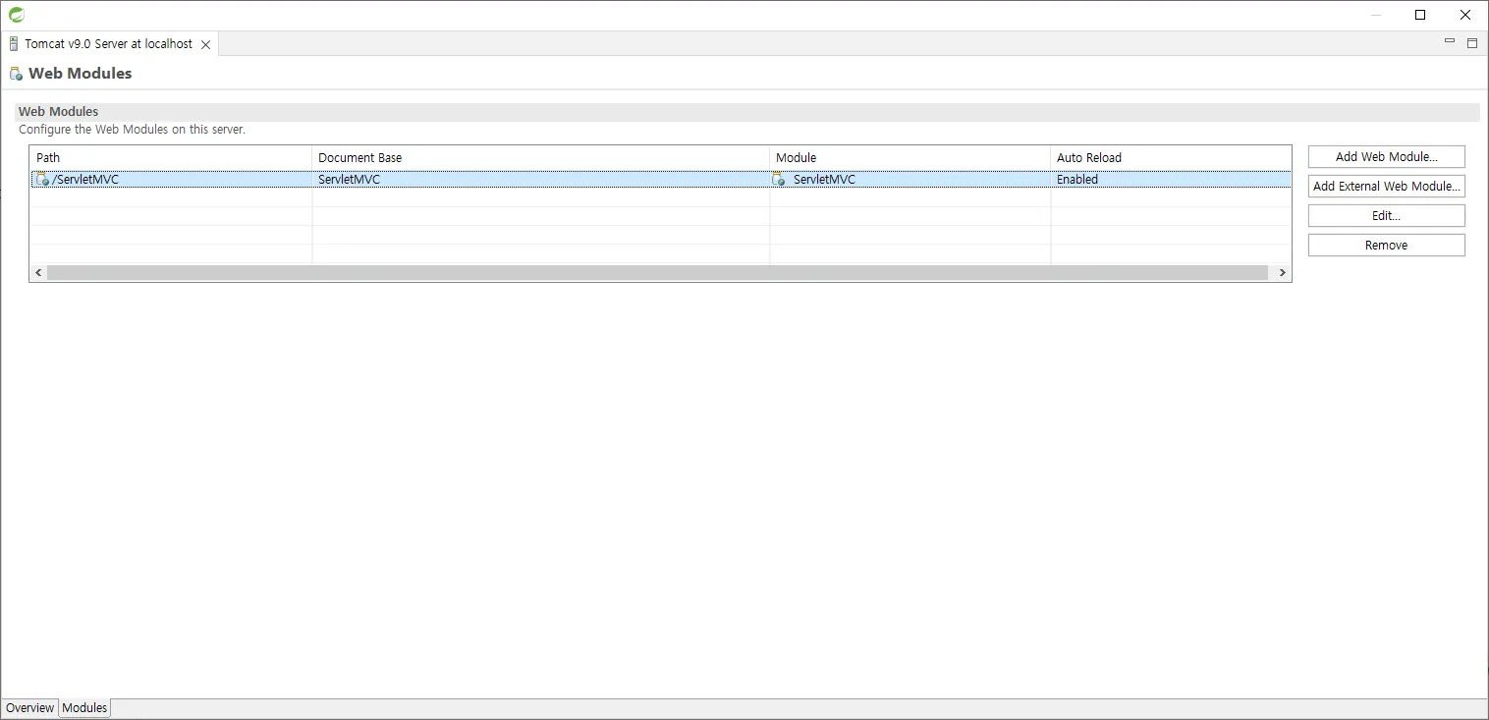Minimize the editor area pane

tap(1450, 42)
